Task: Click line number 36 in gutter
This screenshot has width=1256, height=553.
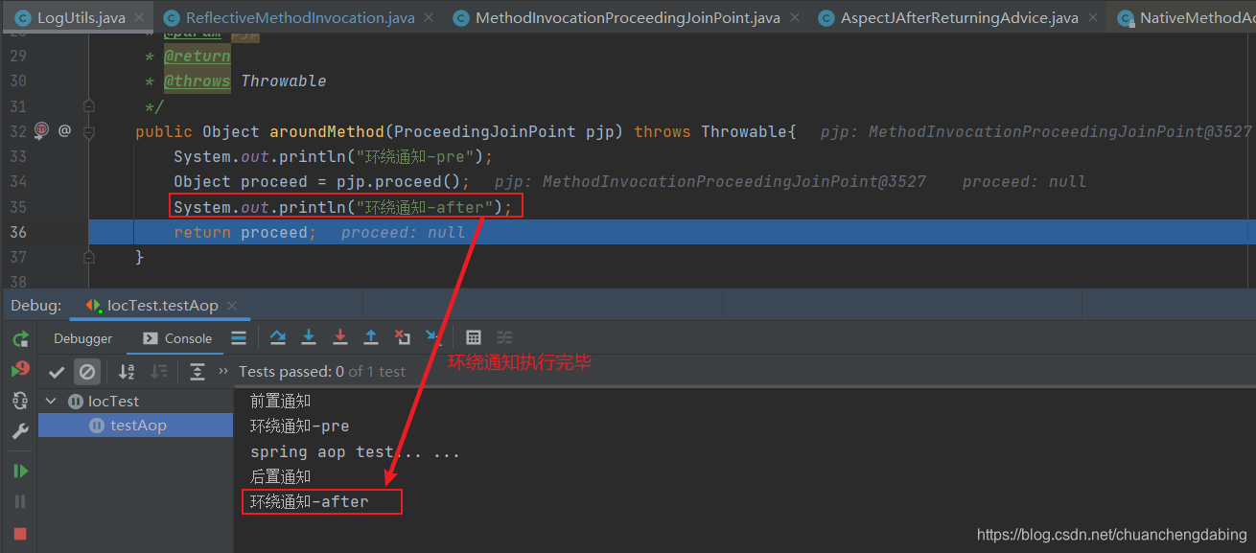Action: click(18, 232)
